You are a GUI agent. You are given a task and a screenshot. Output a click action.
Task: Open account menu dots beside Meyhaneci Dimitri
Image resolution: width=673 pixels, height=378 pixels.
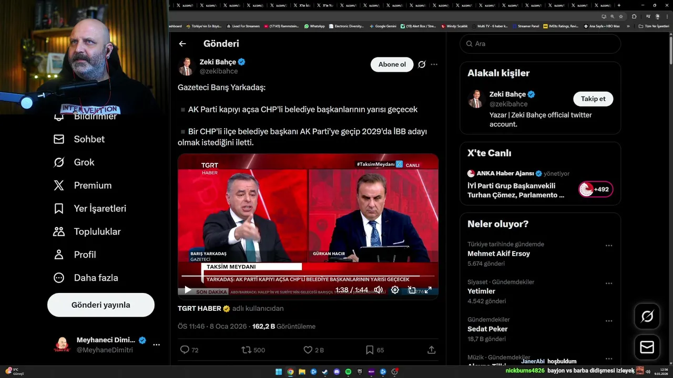pyautogui.click(x=156, y=345)
